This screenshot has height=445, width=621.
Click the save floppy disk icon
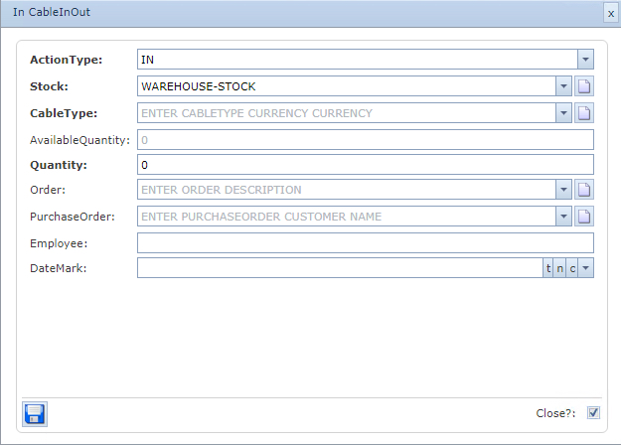click(35, 414)
